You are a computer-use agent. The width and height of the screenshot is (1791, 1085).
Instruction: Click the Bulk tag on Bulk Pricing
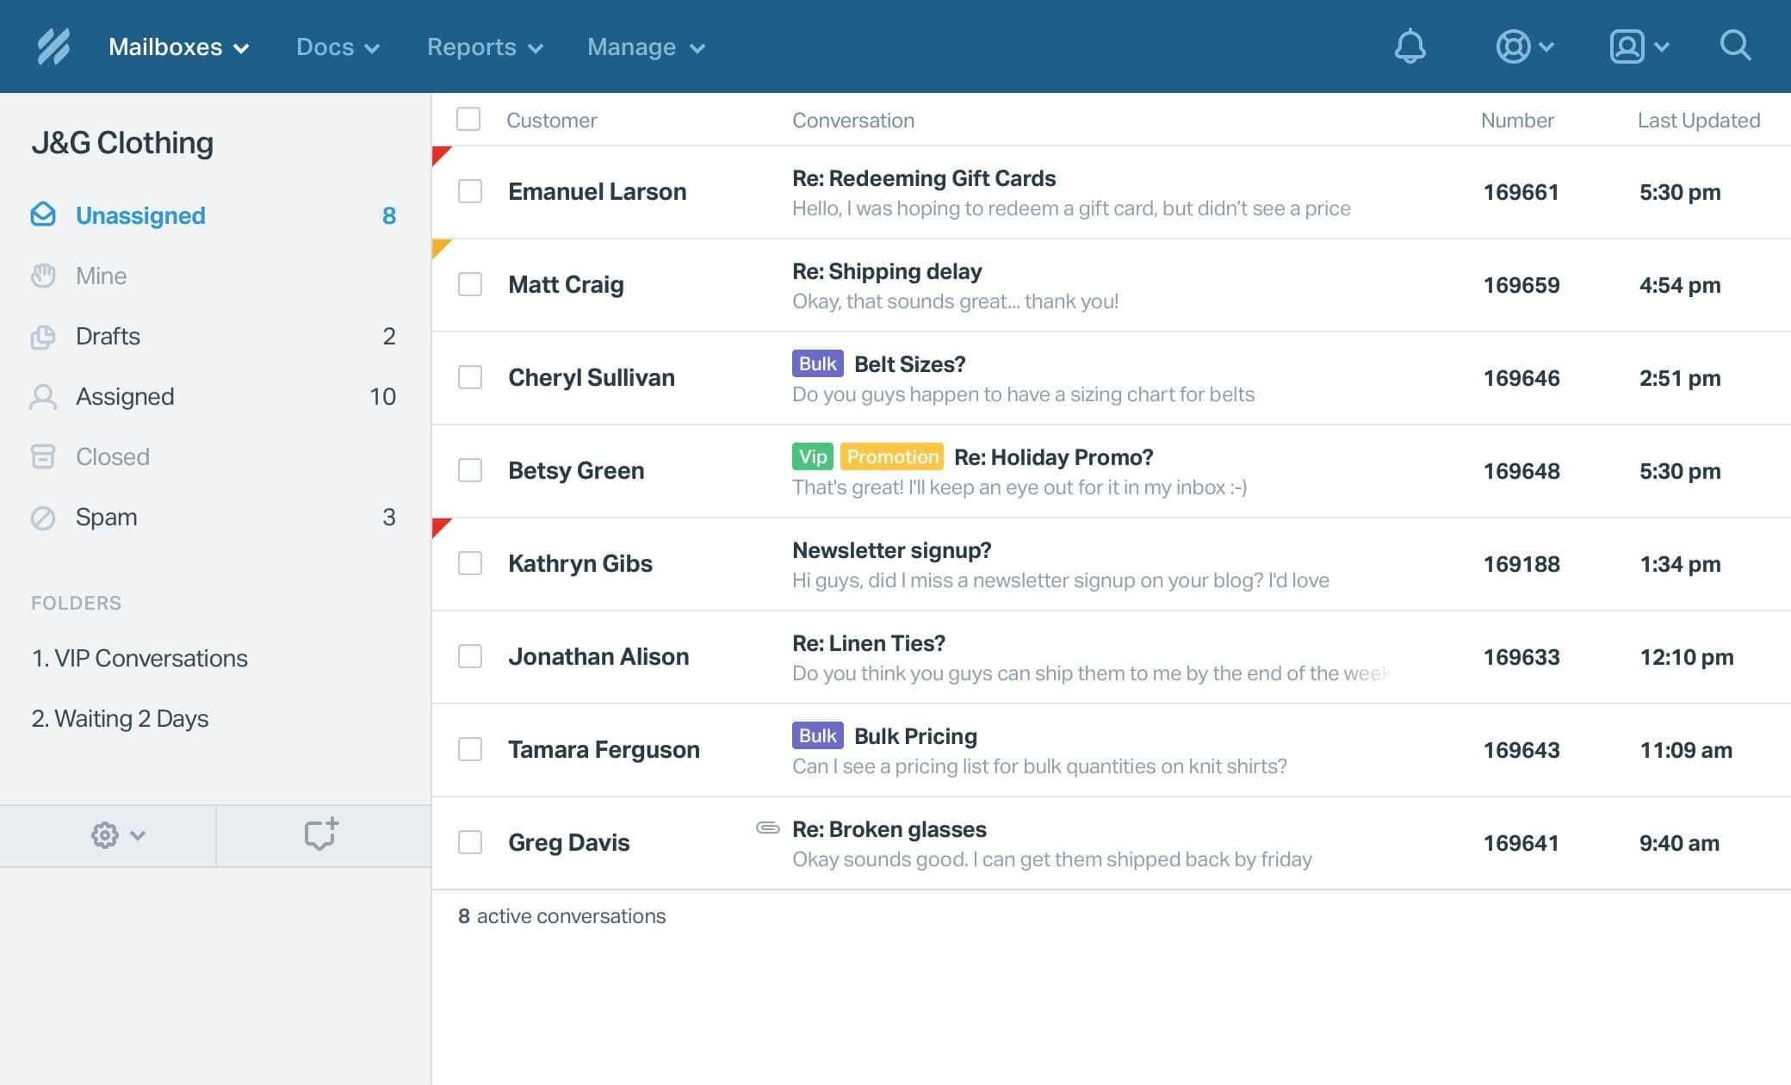pyautogui.click(x=818, y=735)
